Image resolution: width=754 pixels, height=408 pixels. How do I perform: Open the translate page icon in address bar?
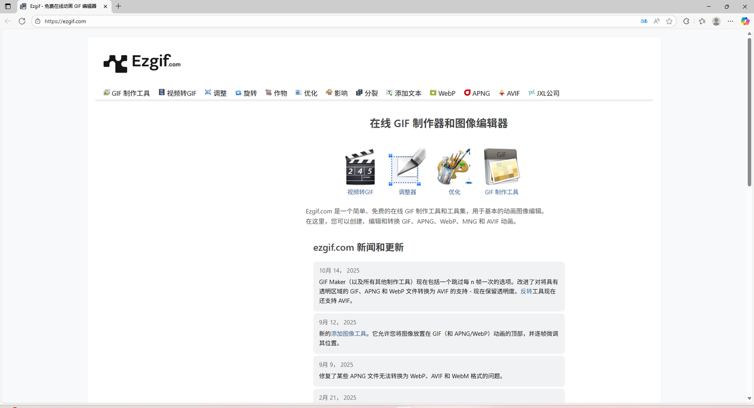(644, 21)
